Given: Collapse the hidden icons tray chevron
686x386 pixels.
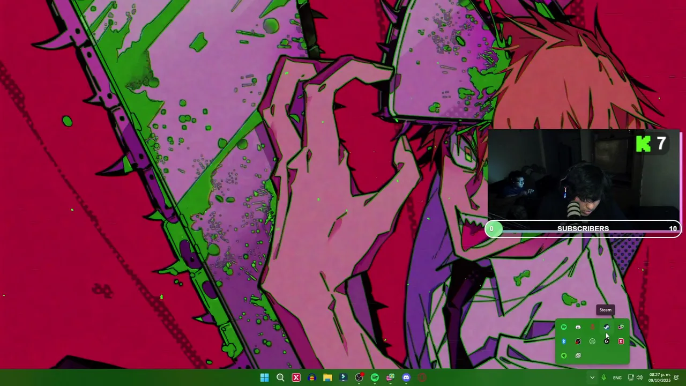Looking at the screenshot, I should [x=592, y=378].
